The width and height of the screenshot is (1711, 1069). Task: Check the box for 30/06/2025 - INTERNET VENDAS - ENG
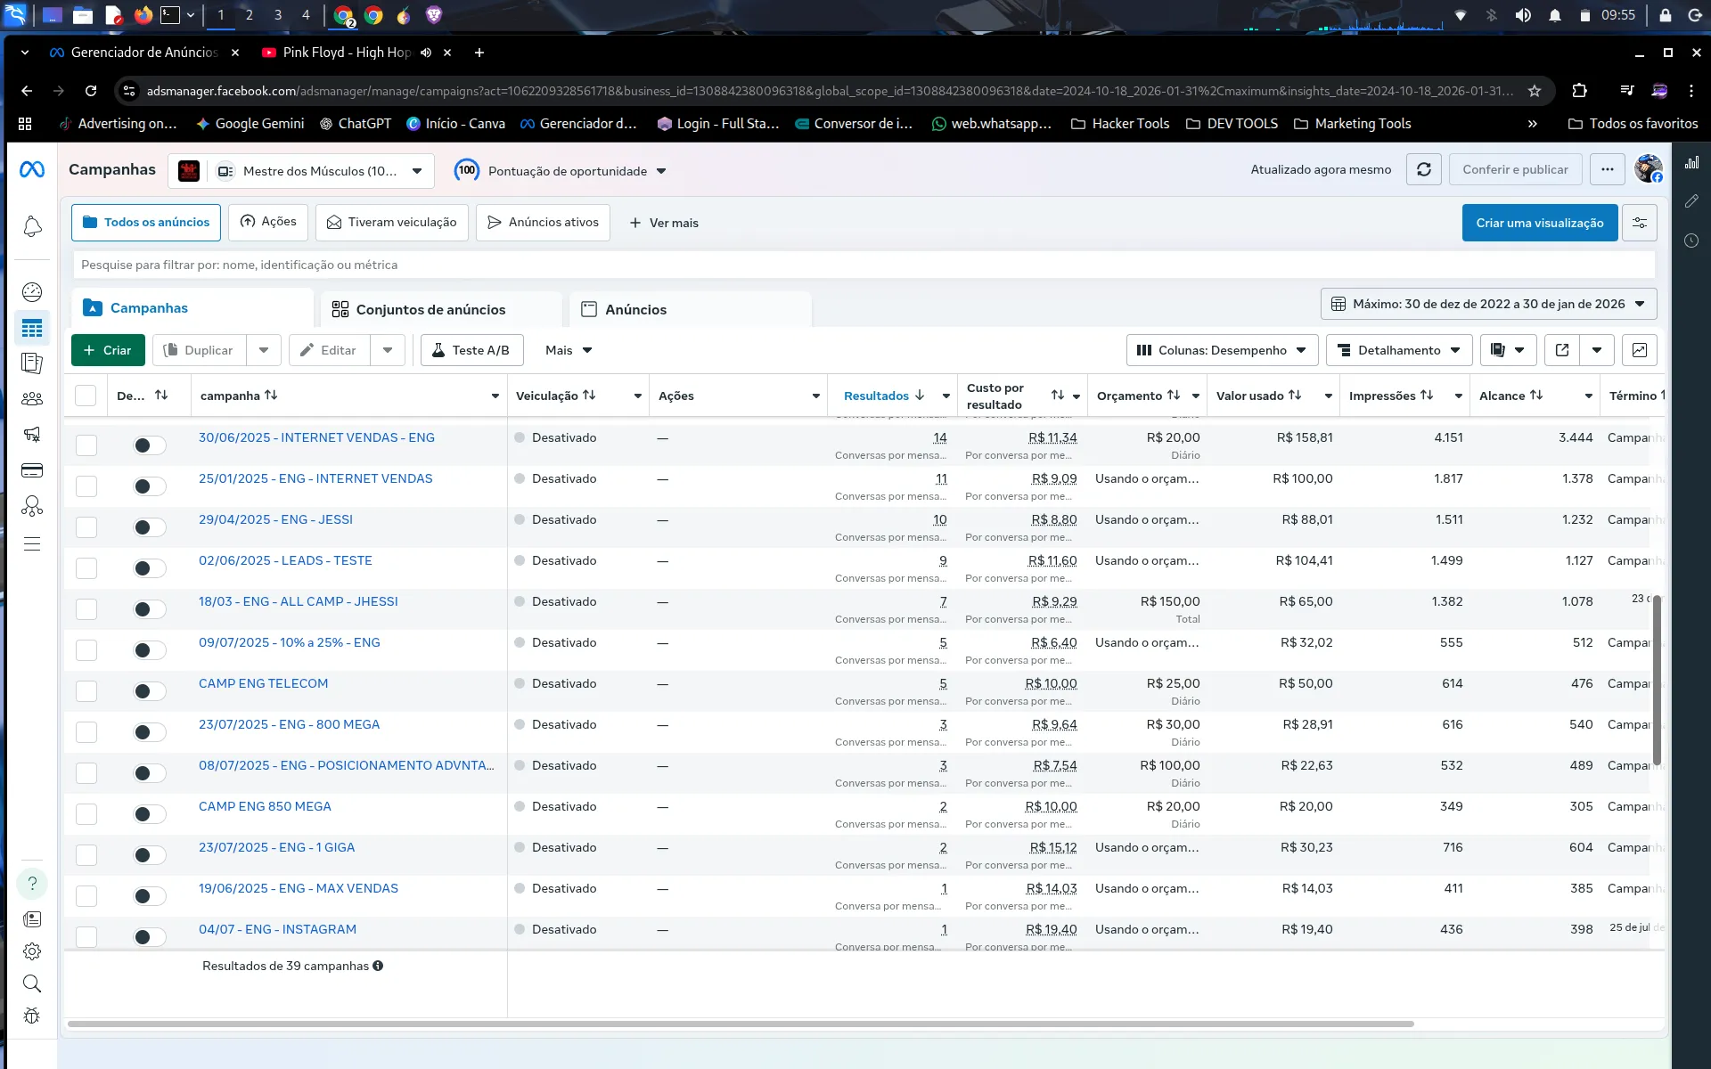tap(86, 445)
